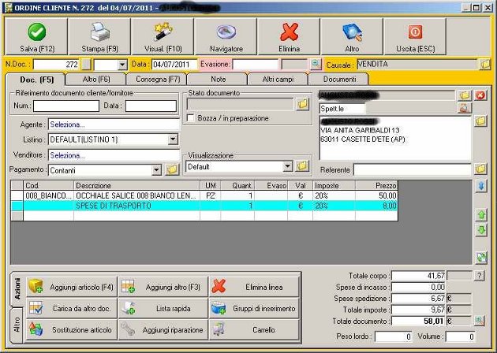Click the Riferimento Num. input field
The image size is (497, 353).
[x=66, y=106]
